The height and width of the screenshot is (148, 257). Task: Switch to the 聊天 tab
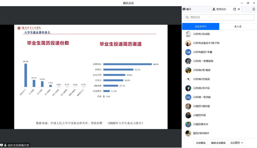(x=189, y=9)
